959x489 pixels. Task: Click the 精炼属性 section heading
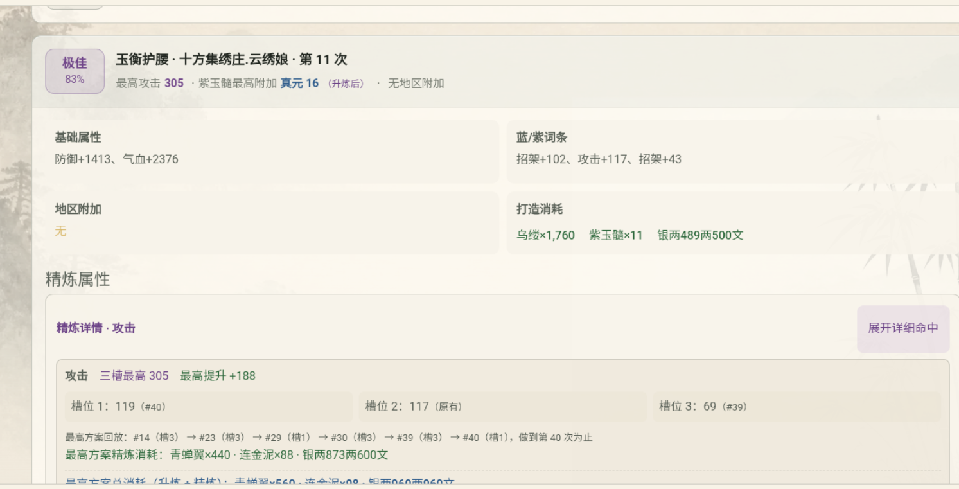[78, 280]
